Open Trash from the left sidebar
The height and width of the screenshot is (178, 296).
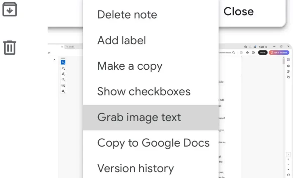pos(10,48)
